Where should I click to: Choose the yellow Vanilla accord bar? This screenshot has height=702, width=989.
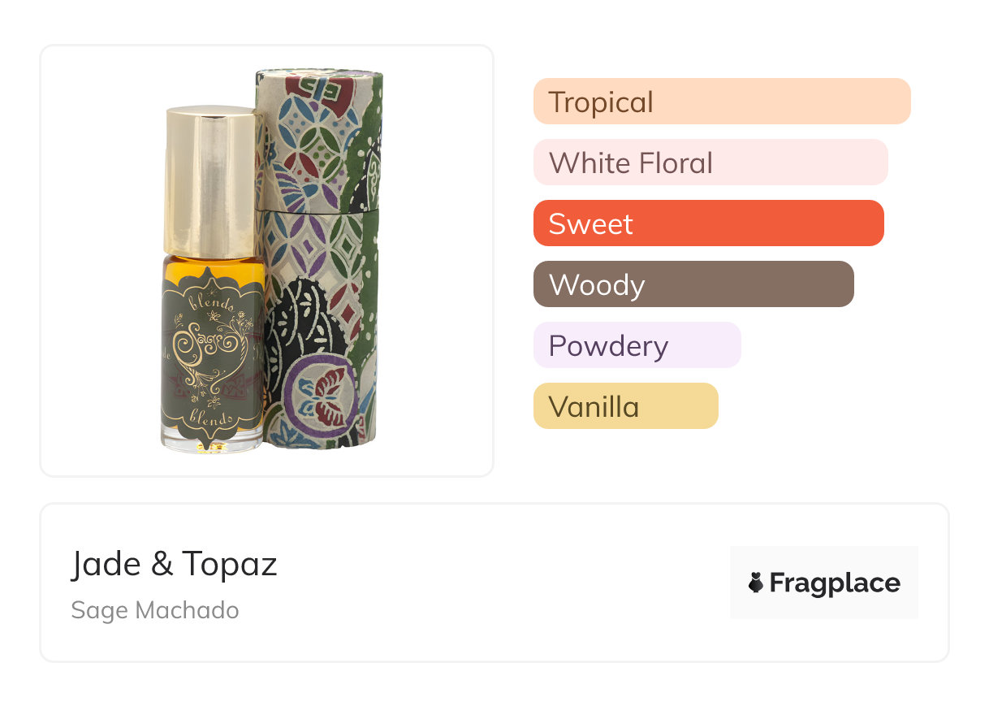pos(625,406)
